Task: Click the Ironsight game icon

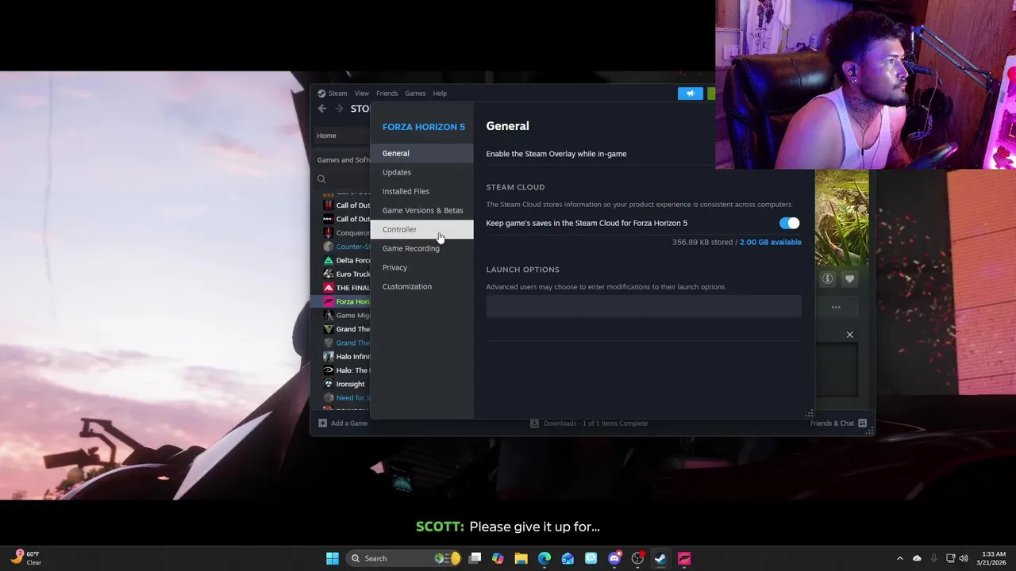Action: (x=329, y=384)
